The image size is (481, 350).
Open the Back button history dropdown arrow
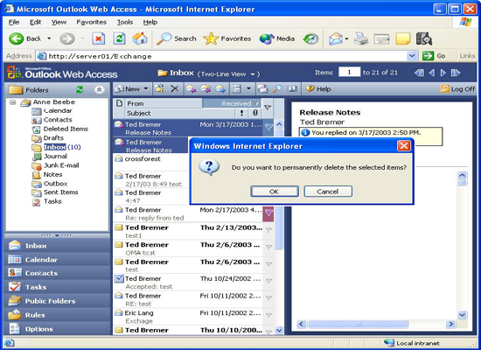tap(49, 38)
